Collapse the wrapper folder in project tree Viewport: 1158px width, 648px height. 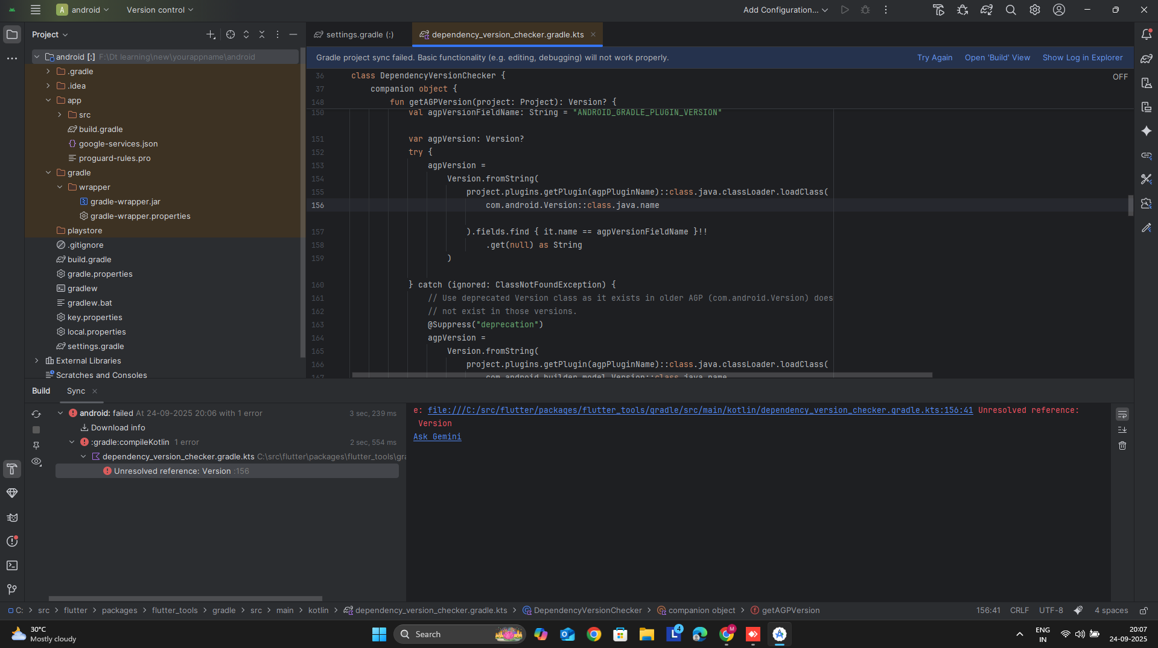tap(60, 187)
